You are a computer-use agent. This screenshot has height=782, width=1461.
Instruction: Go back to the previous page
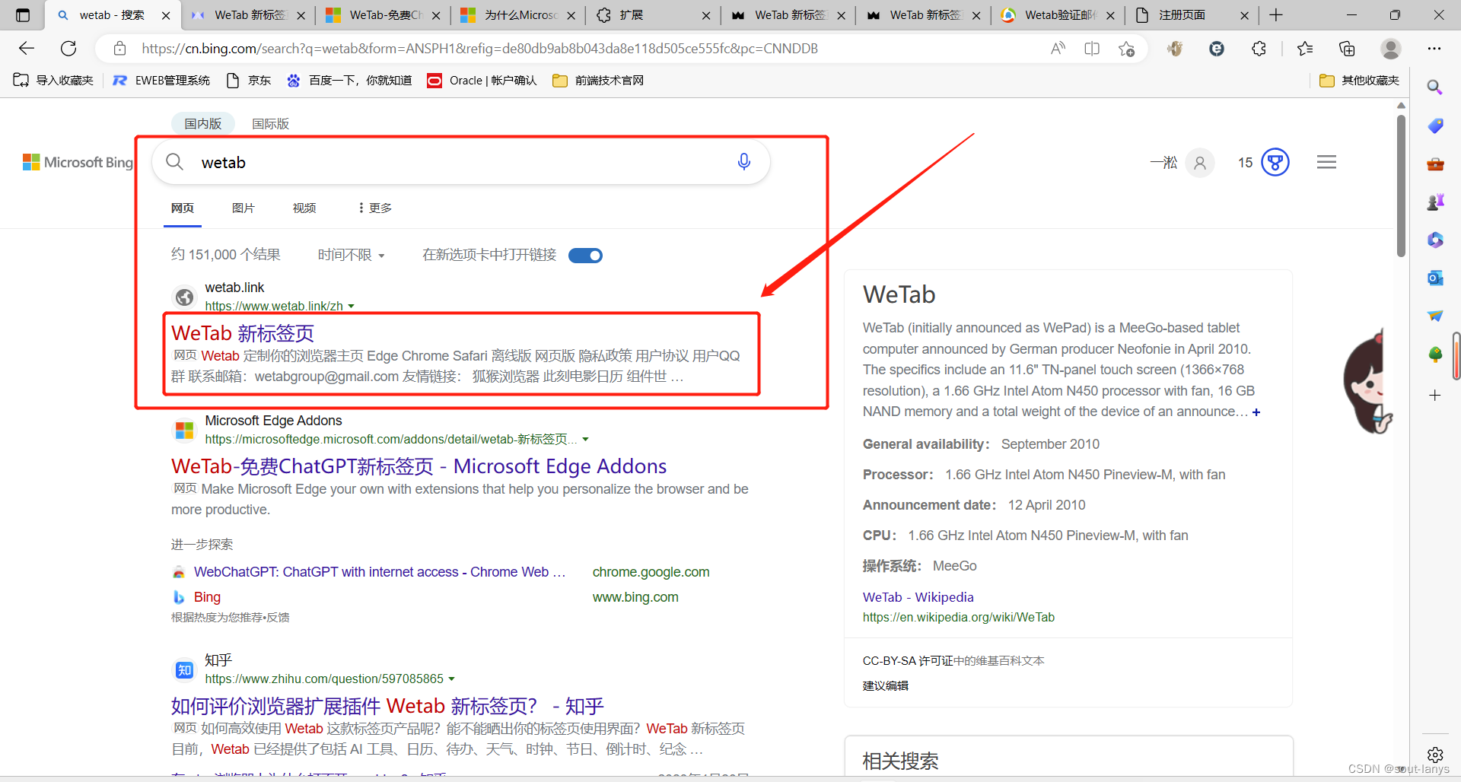[x=27, y=49]
